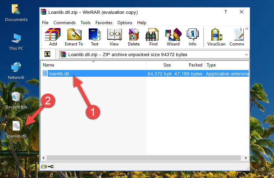Select the This PC desktop icon

[x=16, y=42]
